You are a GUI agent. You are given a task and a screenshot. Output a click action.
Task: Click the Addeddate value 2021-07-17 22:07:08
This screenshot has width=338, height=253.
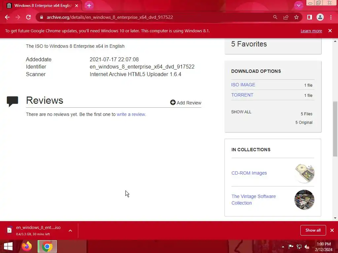coord(114,59)
